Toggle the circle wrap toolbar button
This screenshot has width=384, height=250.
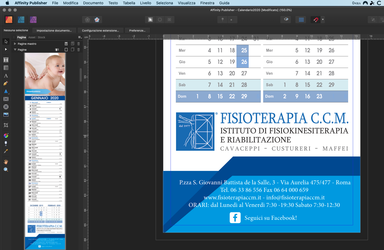pos(160,20)
